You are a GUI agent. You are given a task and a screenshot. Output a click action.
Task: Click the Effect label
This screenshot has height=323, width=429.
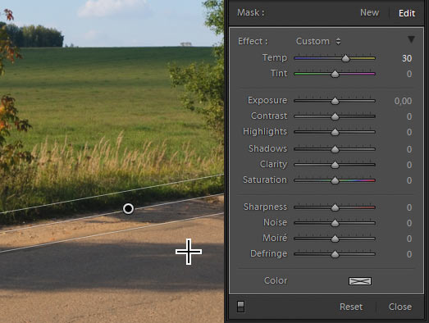coord(253,41)
